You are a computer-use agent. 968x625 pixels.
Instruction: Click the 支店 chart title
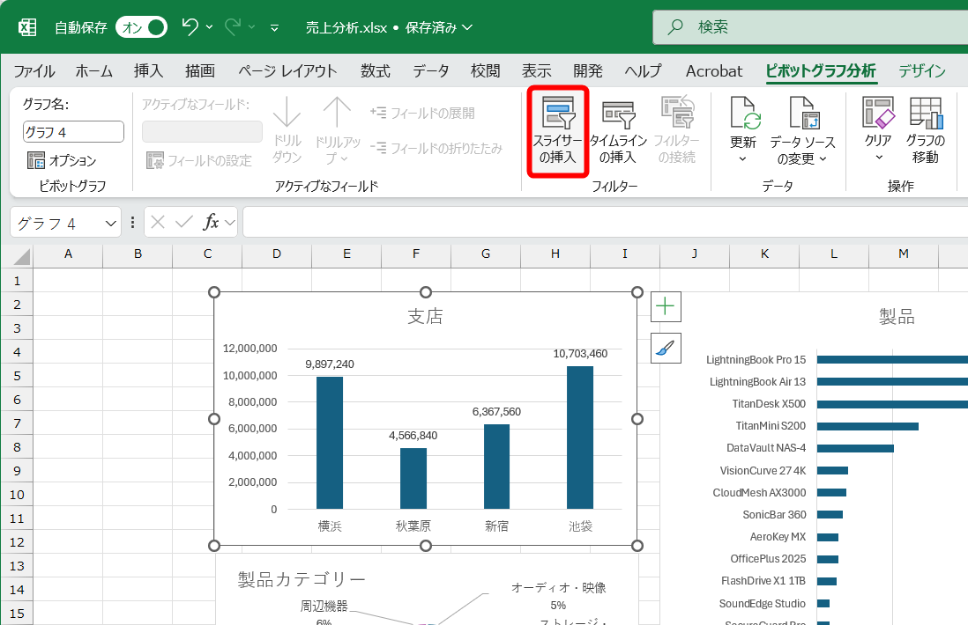click(425, 316)
